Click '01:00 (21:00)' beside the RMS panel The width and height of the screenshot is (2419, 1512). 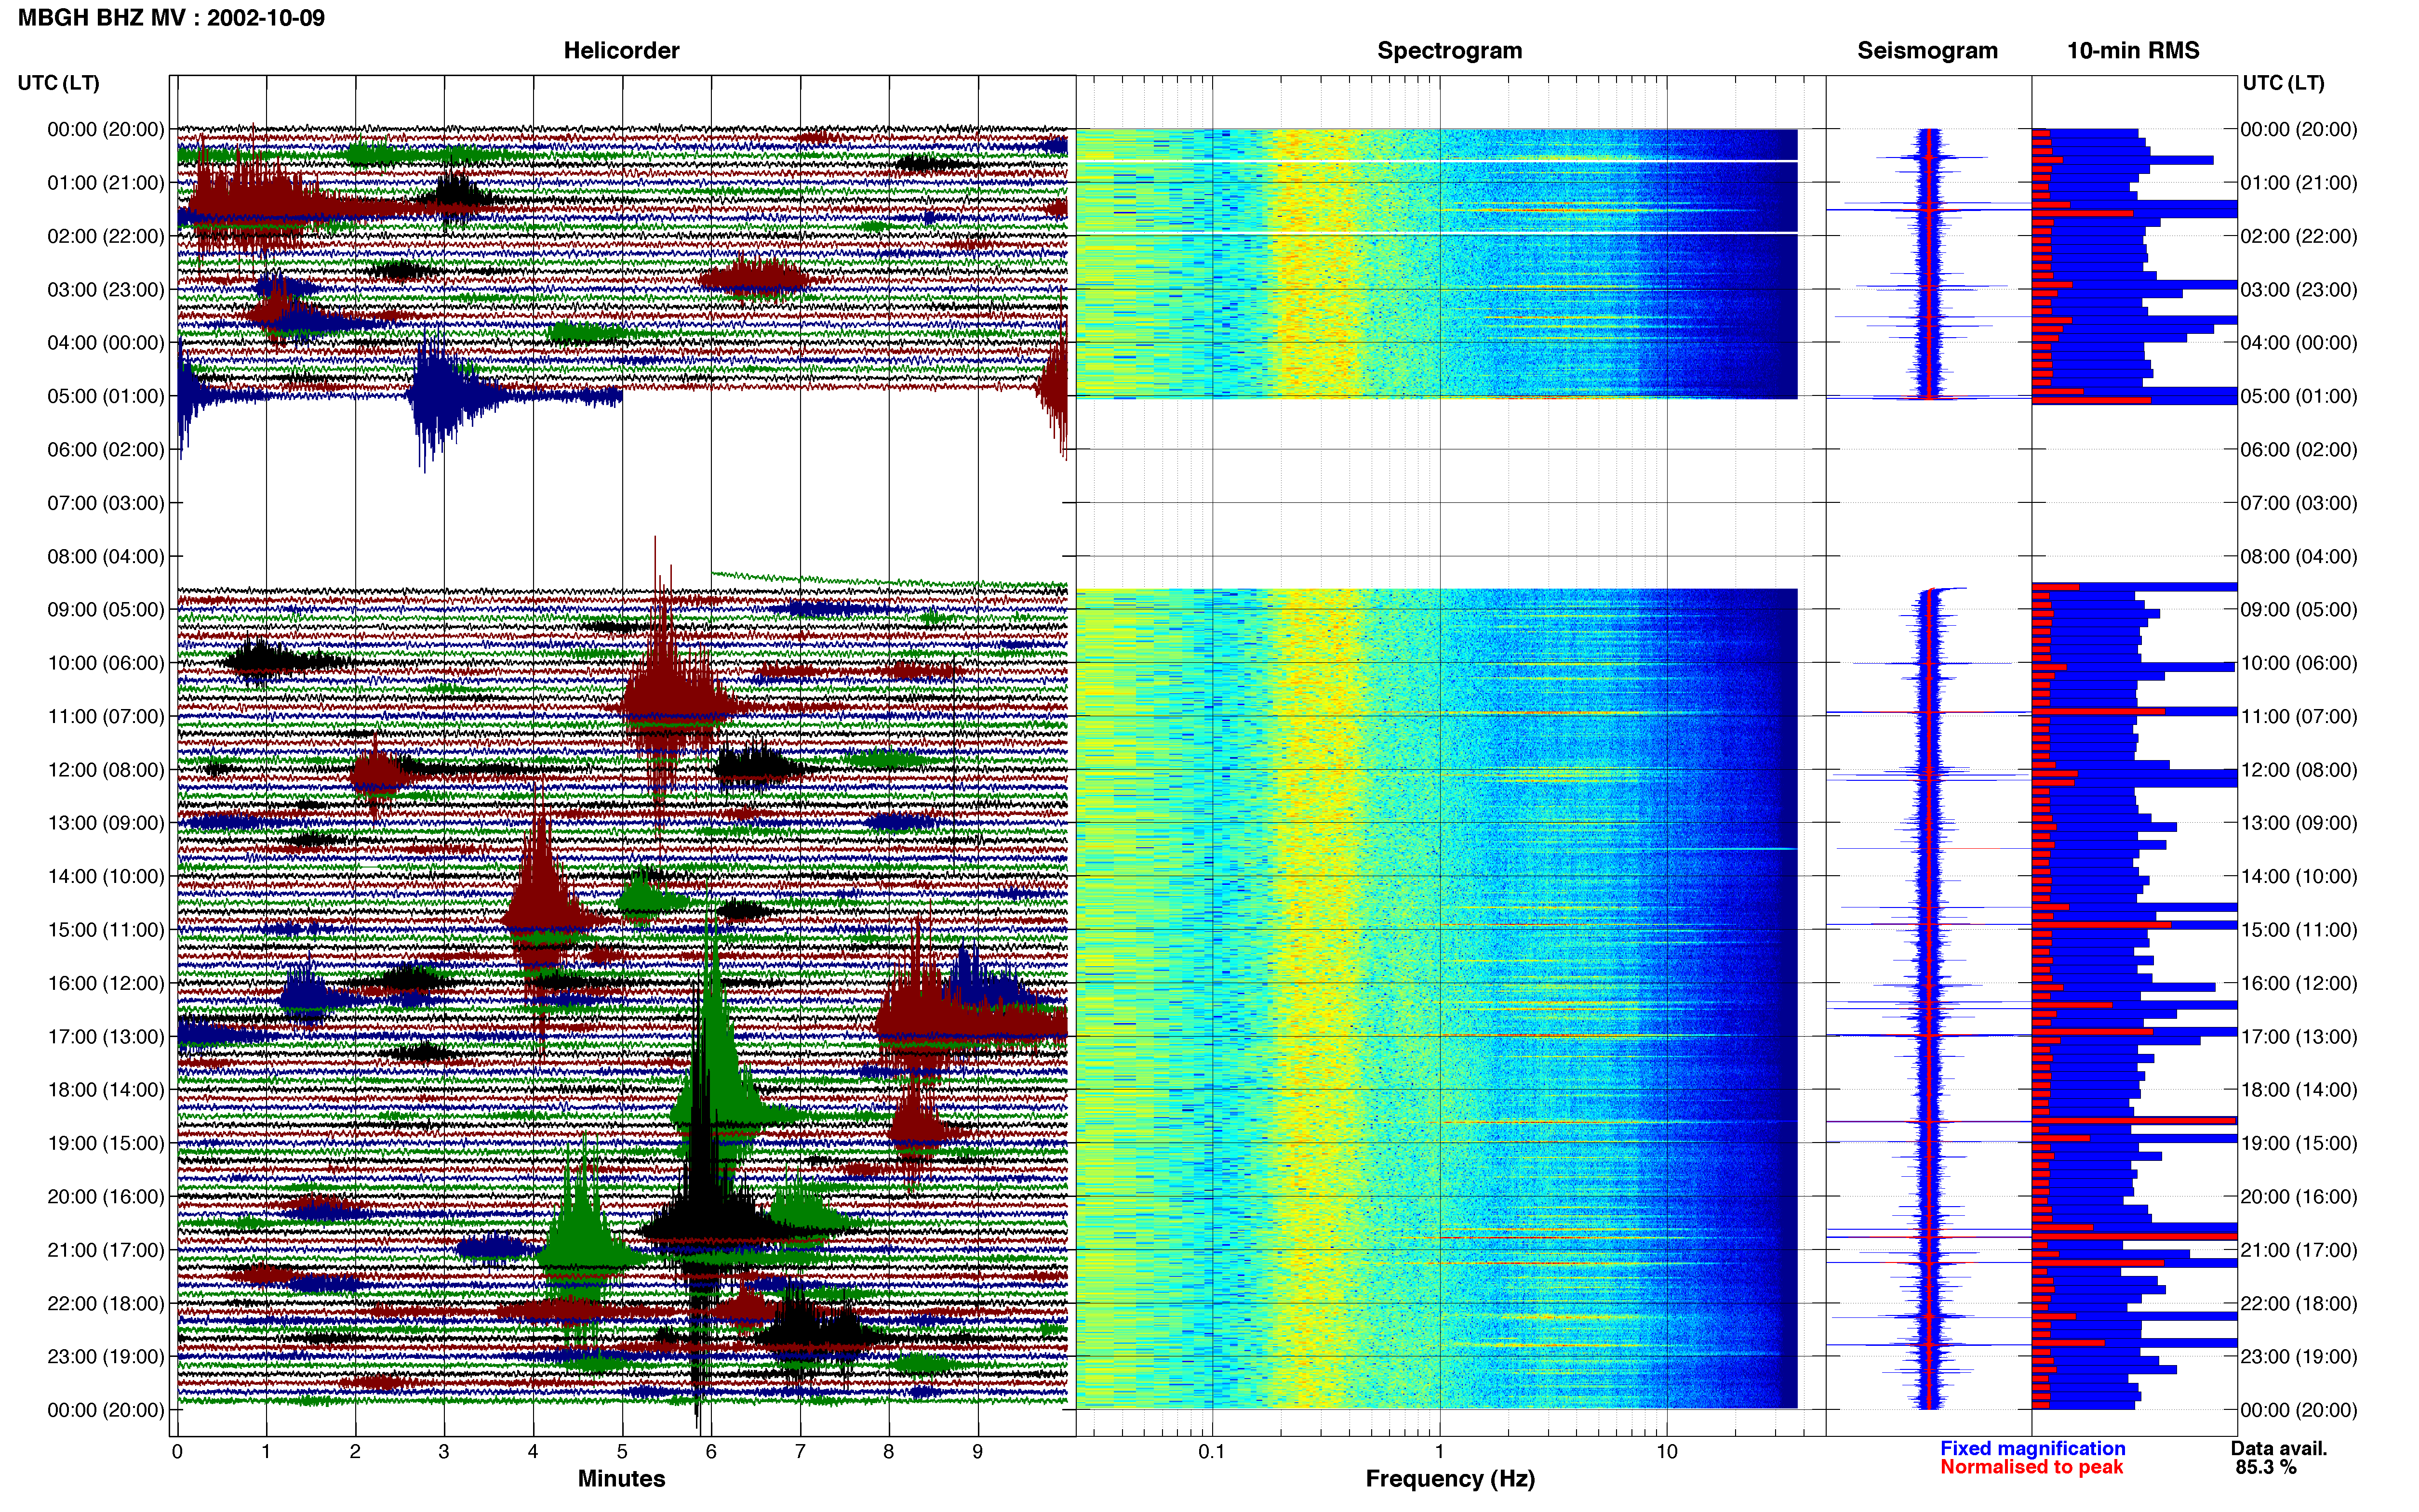2299,183
